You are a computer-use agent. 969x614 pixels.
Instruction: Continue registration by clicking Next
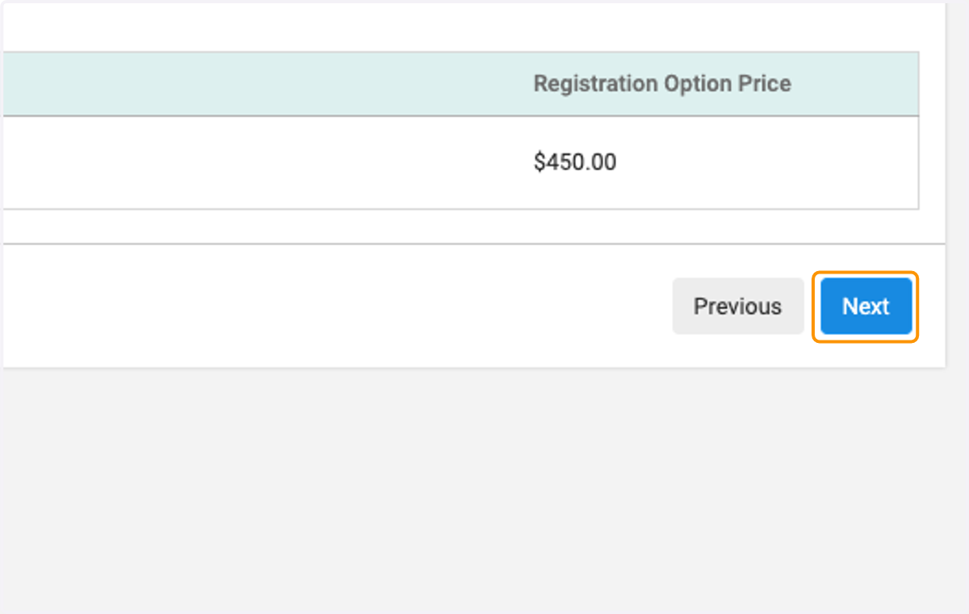[x=866, y=307]
